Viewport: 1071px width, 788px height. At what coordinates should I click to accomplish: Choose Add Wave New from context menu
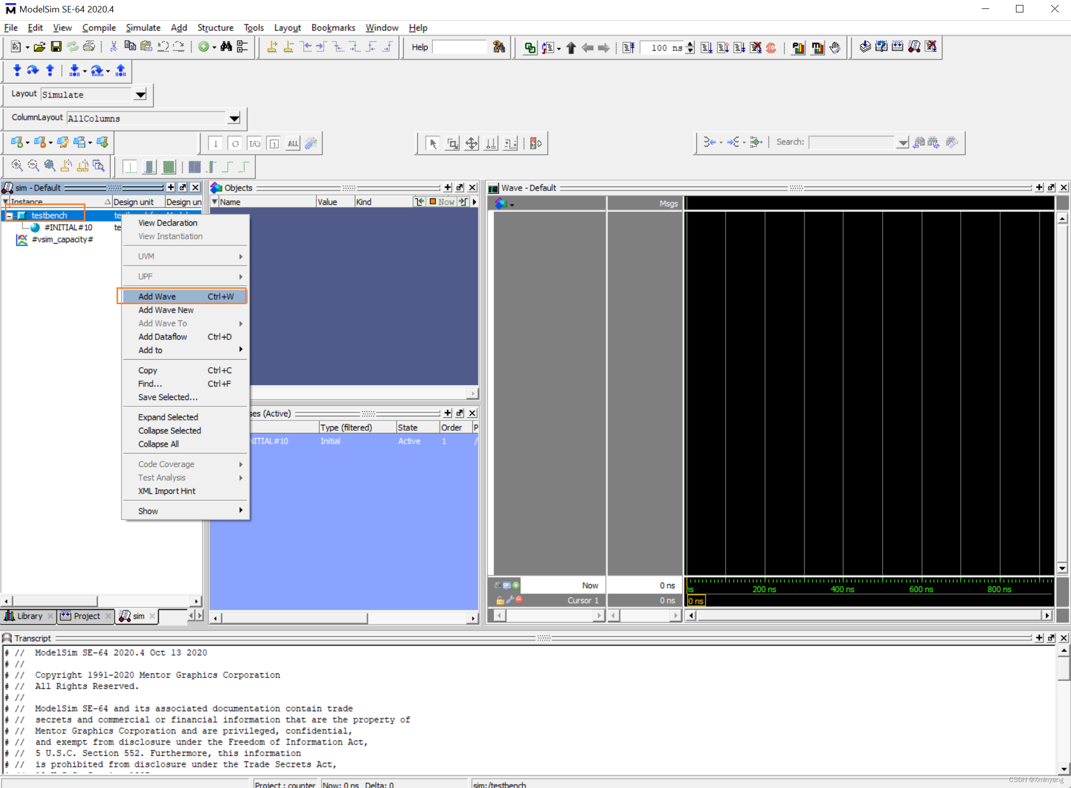click(x=185, y=310)
